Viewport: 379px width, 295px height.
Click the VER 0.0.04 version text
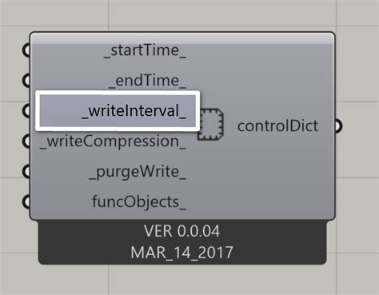pos(182,231)
